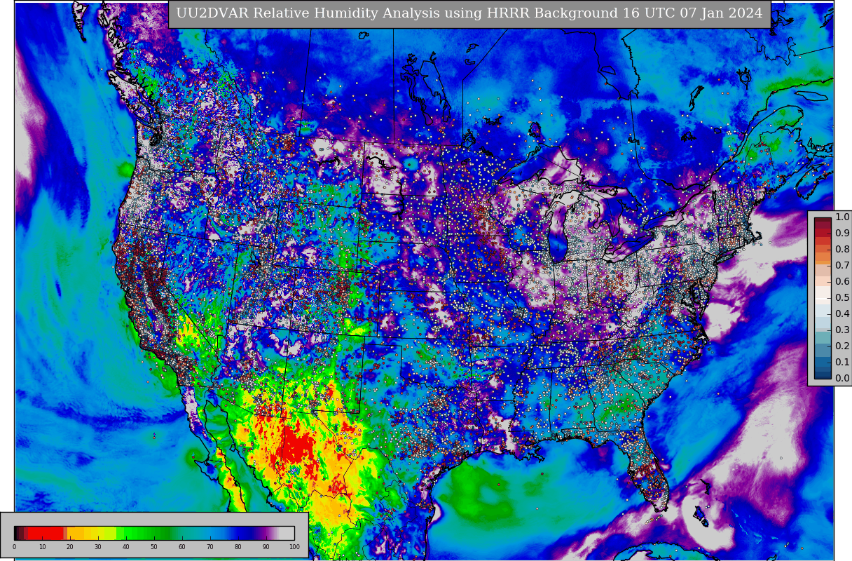Click the 0.4 label on the vertical colorbar
The image size is (852, 561).
tap(842, 313)
